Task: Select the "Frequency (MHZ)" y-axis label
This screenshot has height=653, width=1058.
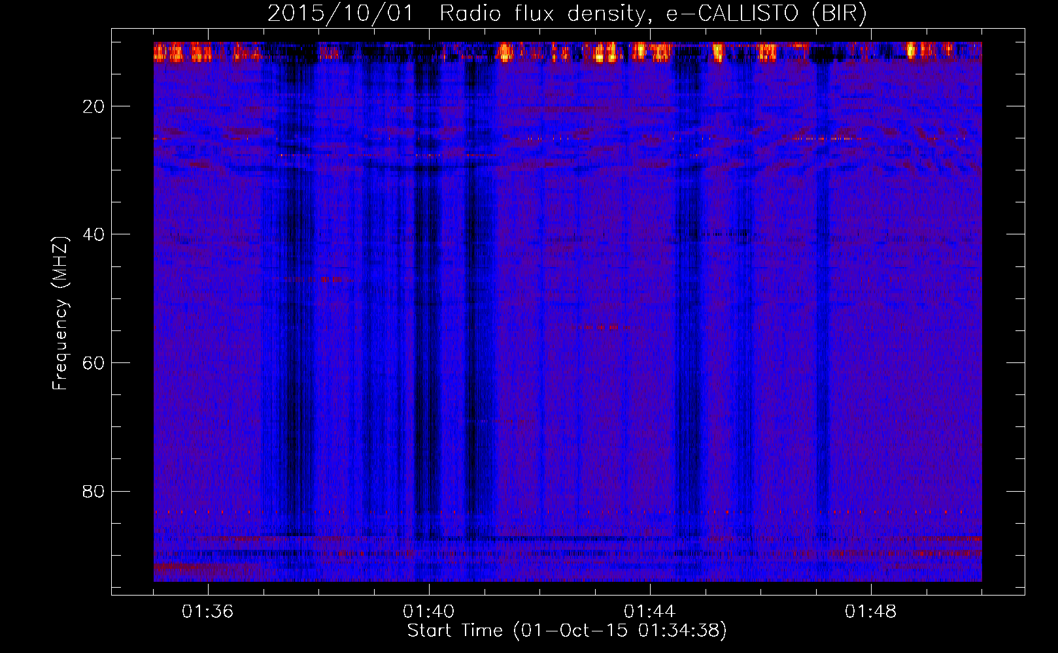Action: pos(60,313)
